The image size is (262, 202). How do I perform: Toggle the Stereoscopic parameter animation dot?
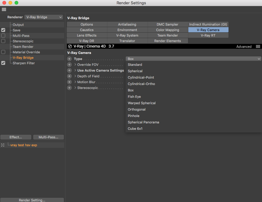pyautogui.click(x=69, y=88)
